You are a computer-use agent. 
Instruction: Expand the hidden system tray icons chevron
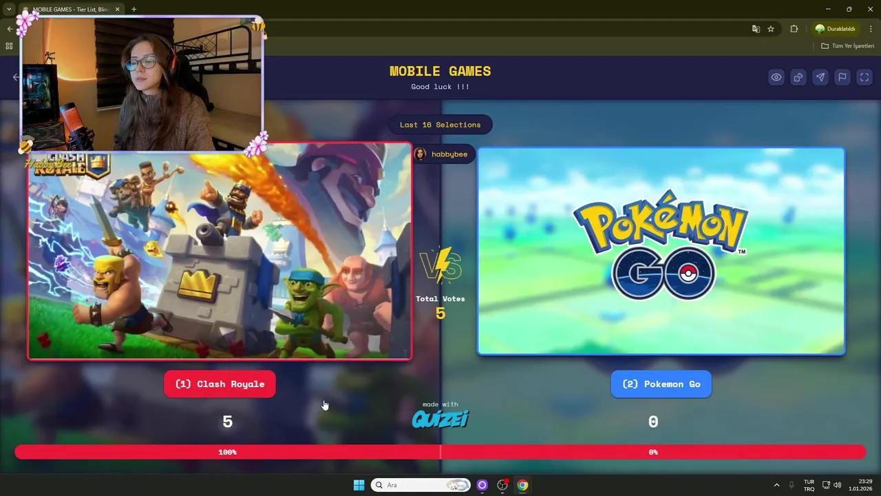(776, 485)
